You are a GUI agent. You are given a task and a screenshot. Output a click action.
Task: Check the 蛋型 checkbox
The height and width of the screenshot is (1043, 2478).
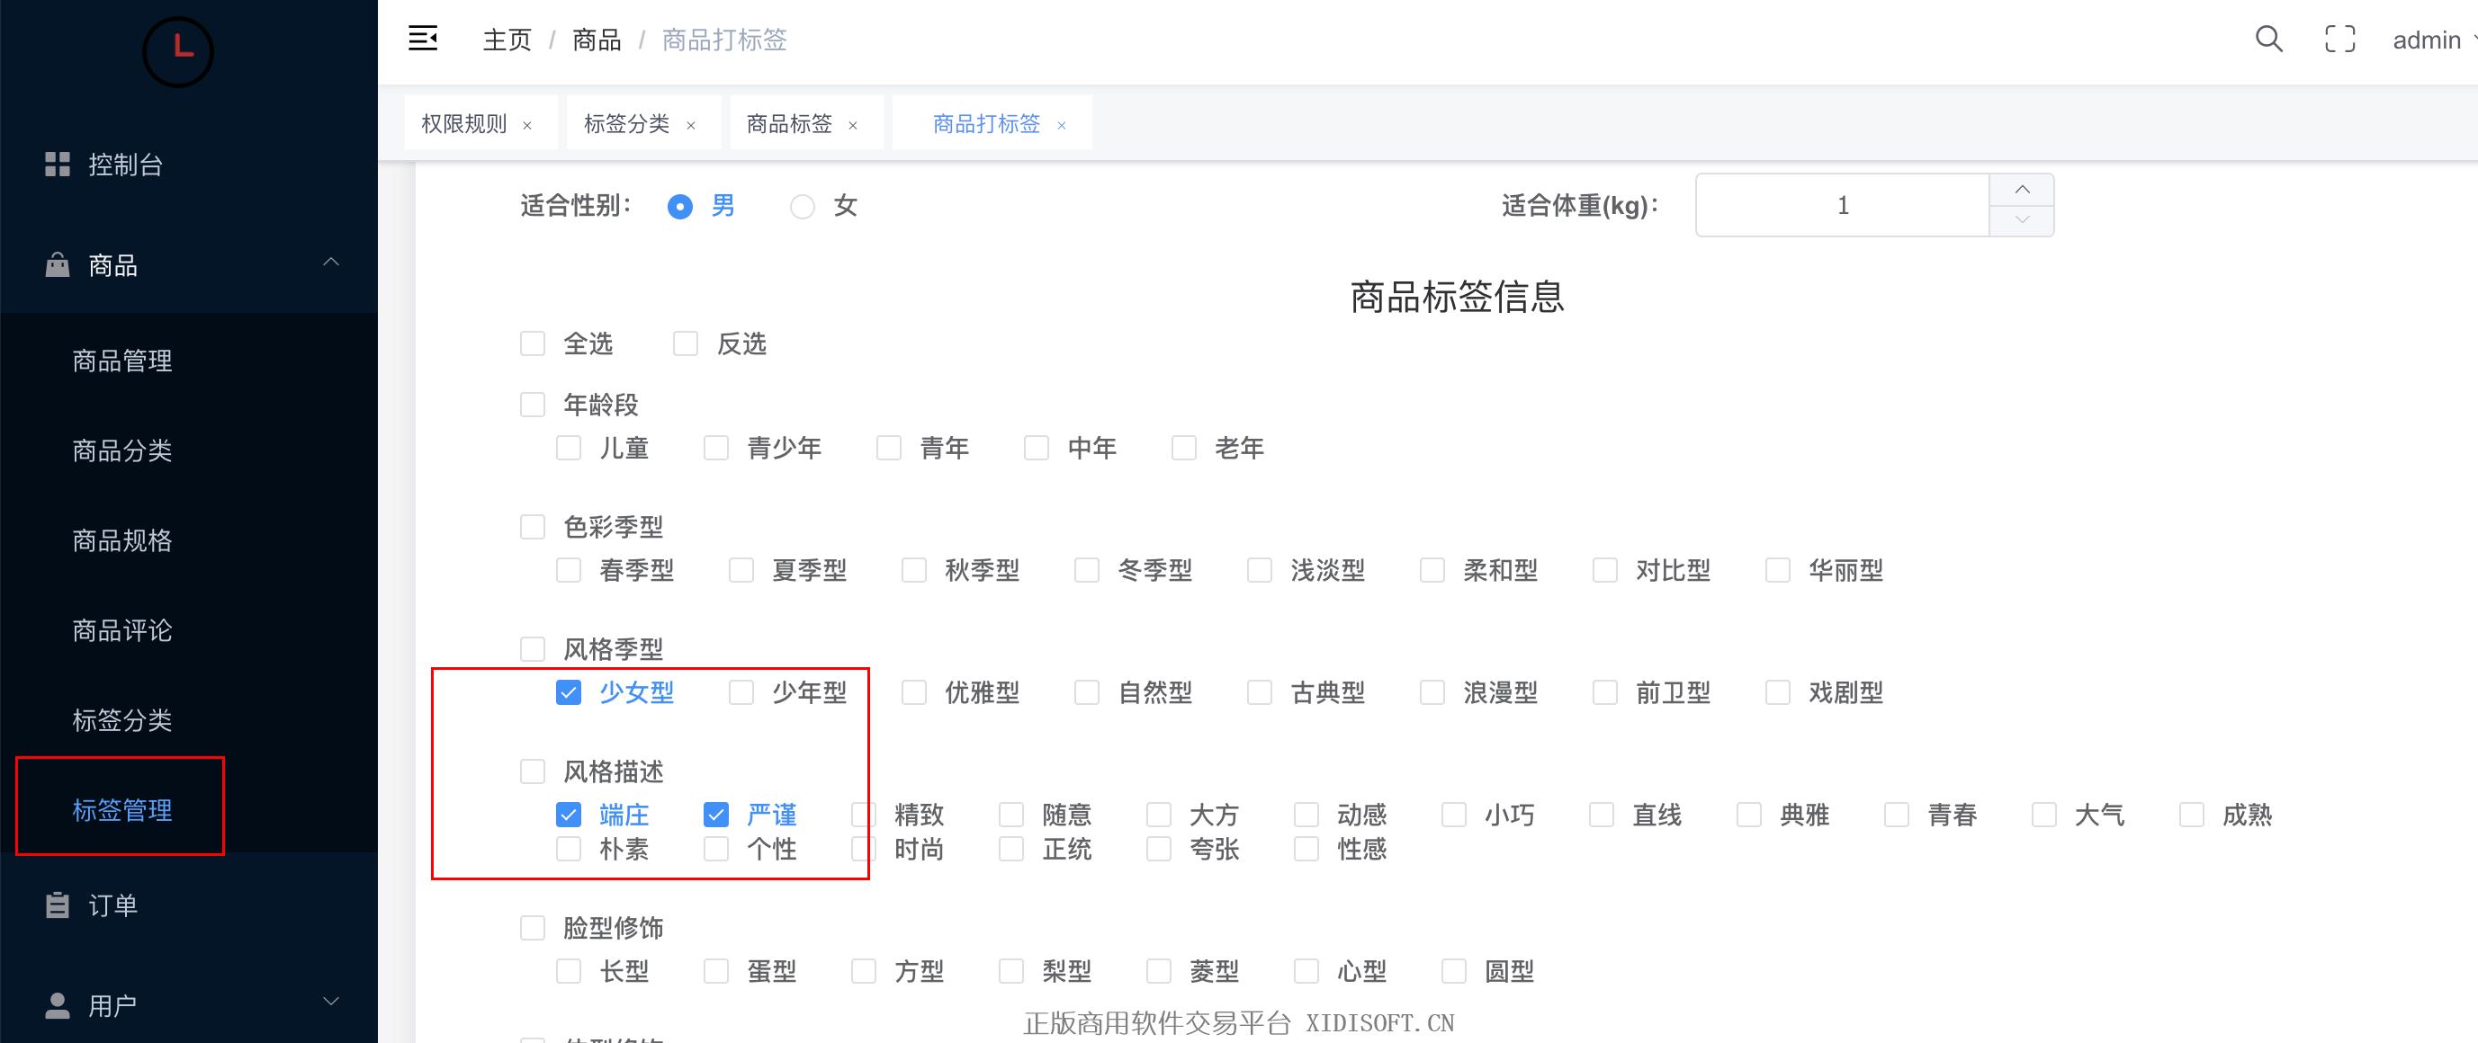pyautogui.click(x=715, y=971)
